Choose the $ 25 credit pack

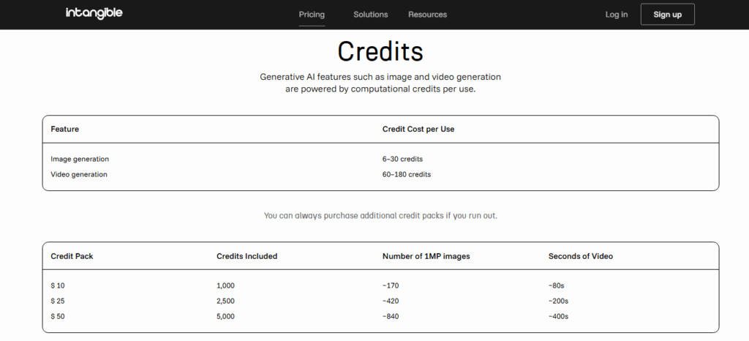click(59, 301)
